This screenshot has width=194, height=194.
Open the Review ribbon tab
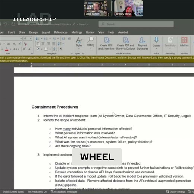coord(90,32)
